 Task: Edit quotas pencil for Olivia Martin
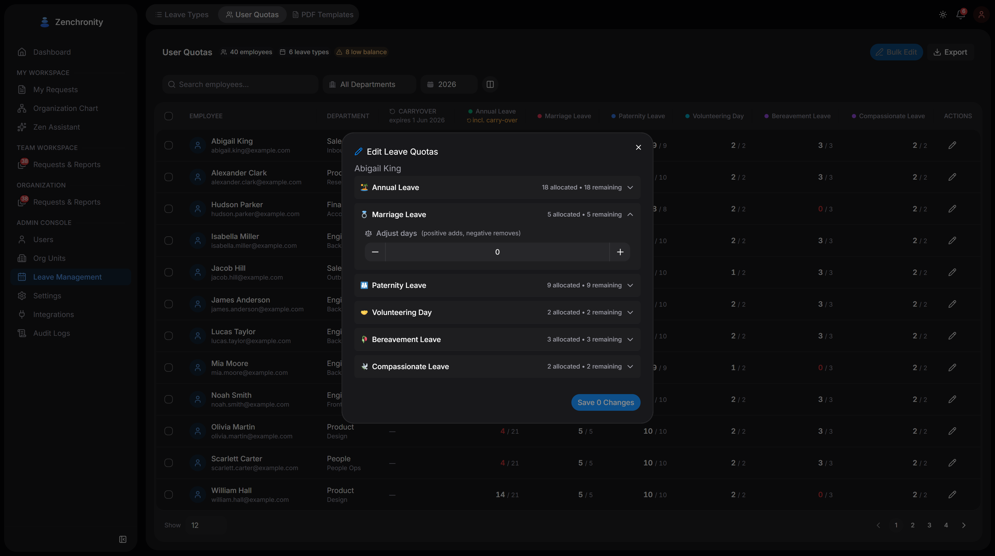click(952, 431)
